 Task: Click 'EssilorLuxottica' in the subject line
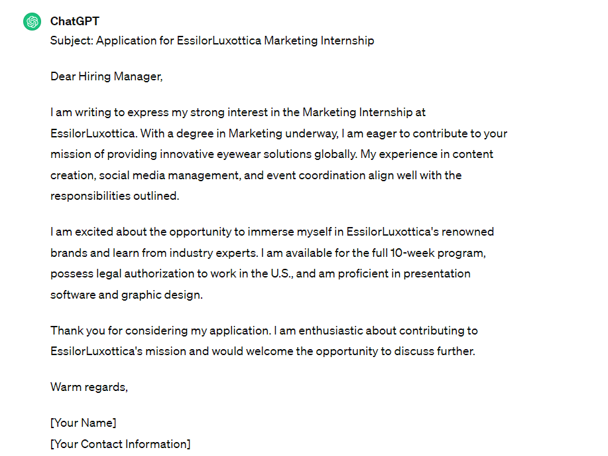219,40
